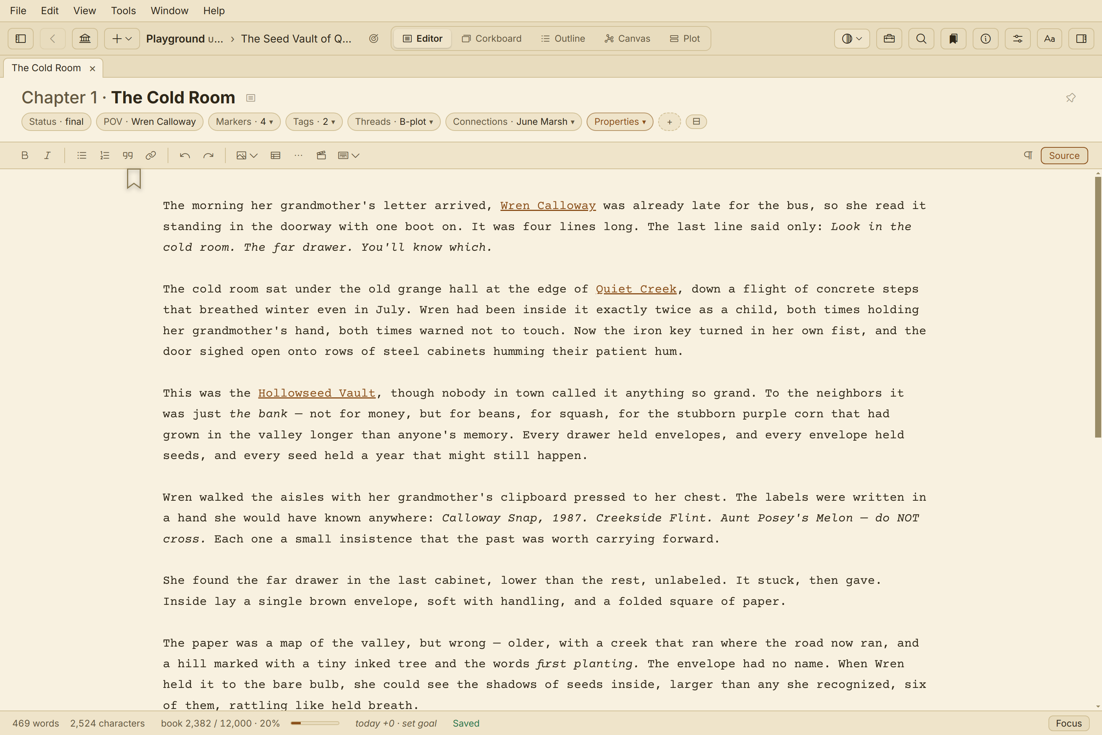Viewport: 1102px width, 735px height.
Task: Open the Aa typography settings
Action: pyautogui.click(x=1050, y=38)
